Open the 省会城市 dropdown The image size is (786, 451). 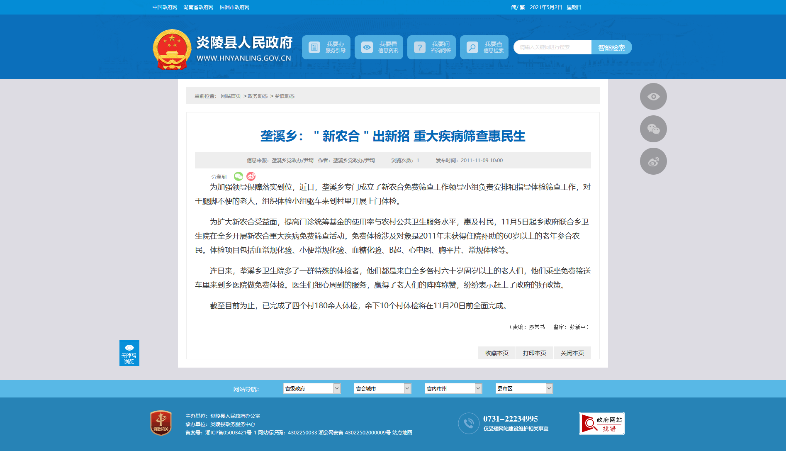pos(382,388)
